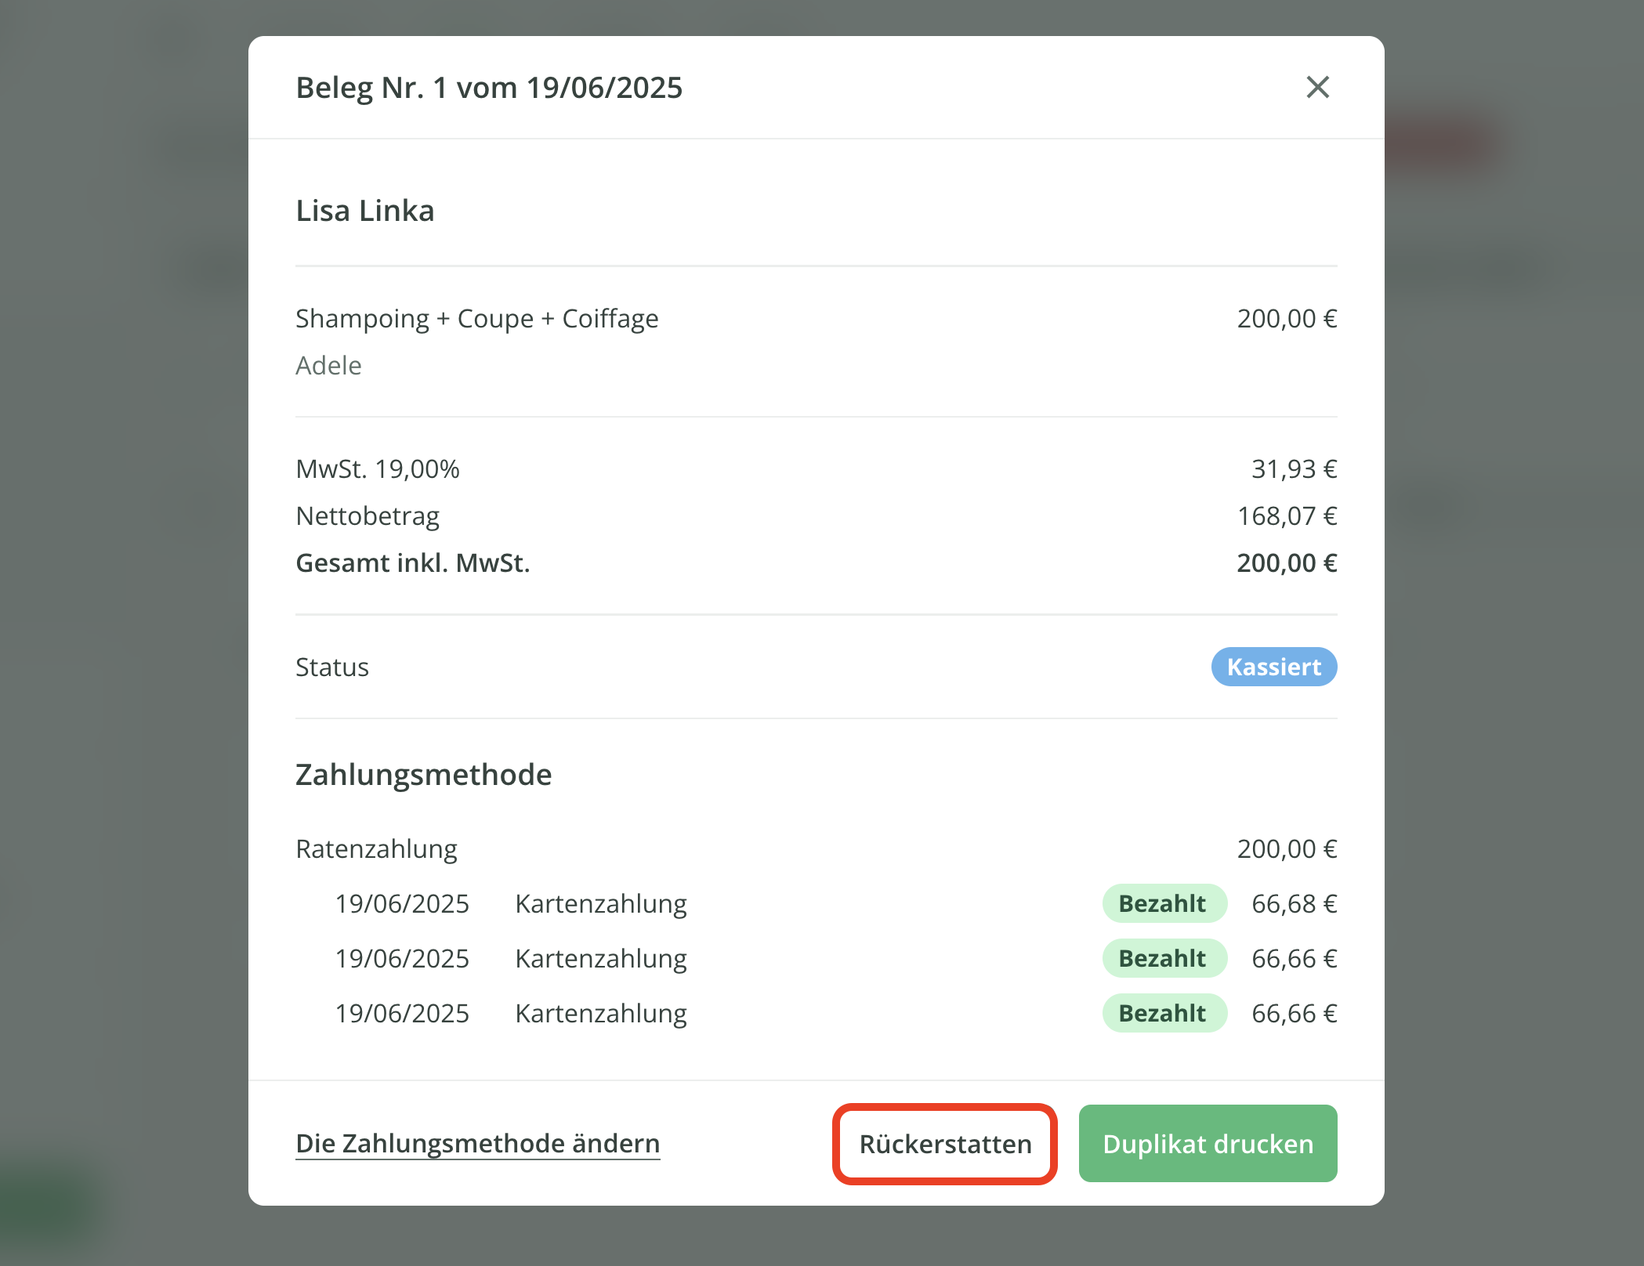Click the Zahlungsmethode section heading

pyautogui.click(x=423, y=774)
